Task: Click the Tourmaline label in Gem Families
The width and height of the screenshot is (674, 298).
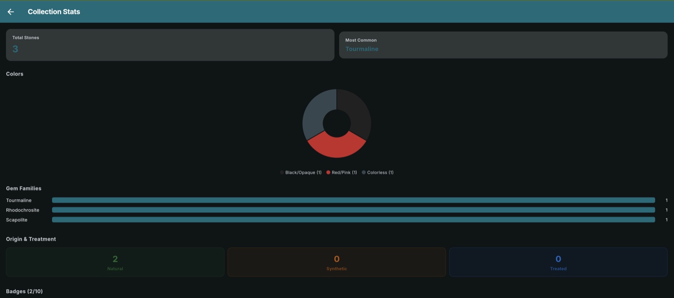Action: [x=19, y=200]
